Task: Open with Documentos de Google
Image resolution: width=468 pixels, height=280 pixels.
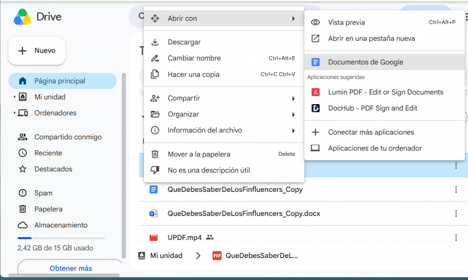Action: tap(384, 62)
